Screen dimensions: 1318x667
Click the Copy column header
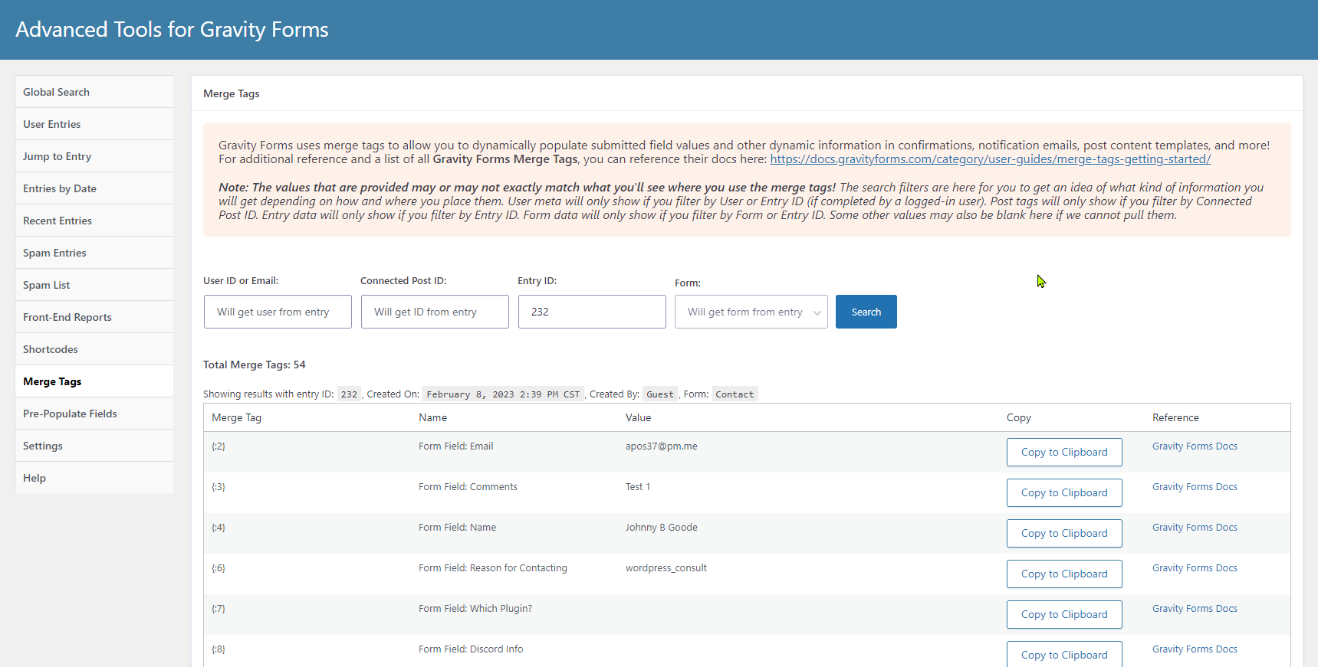pos(1019,417)
